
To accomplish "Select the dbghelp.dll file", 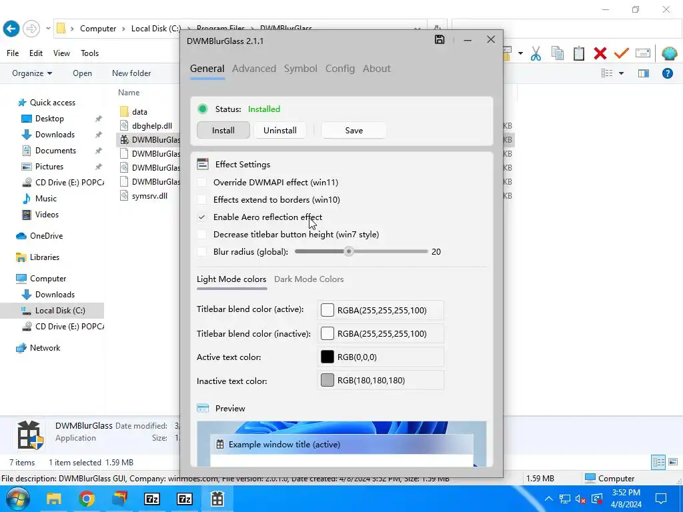I will click(152, 126).
